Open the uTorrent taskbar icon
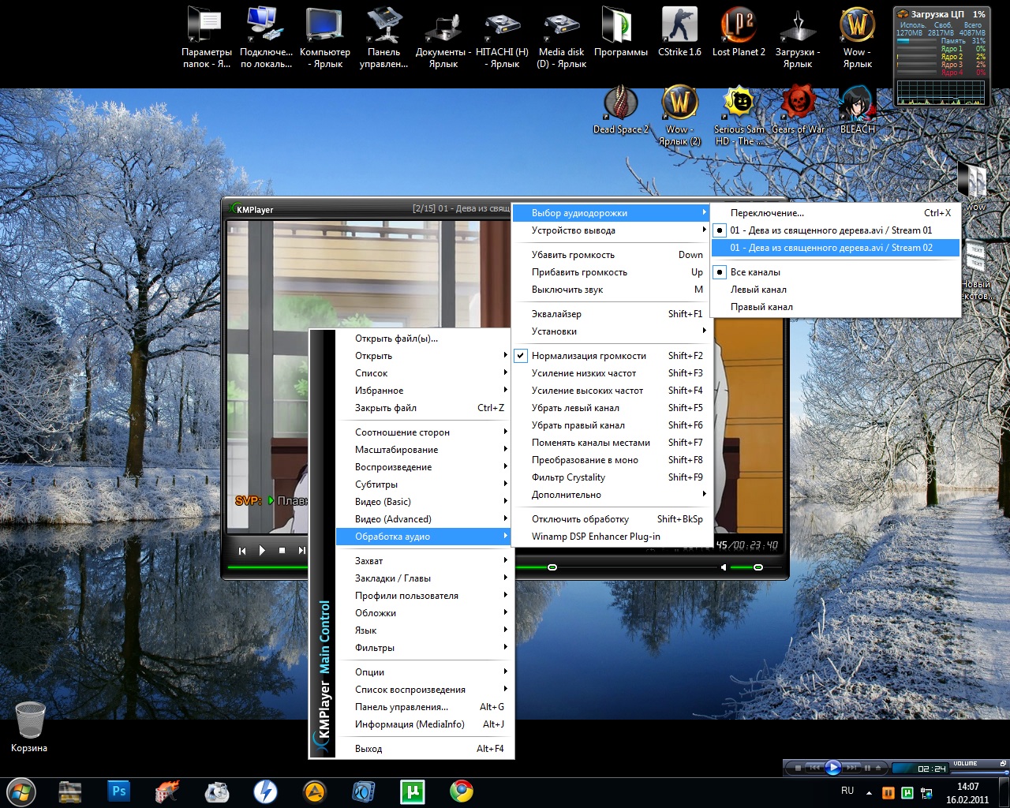The width and height of the screenshot is (1010, 808). point(413,791)
